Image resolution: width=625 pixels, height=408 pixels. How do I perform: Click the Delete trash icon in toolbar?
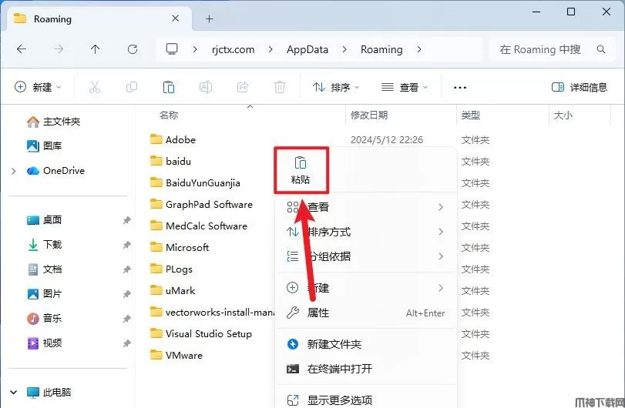coord(280,87)
